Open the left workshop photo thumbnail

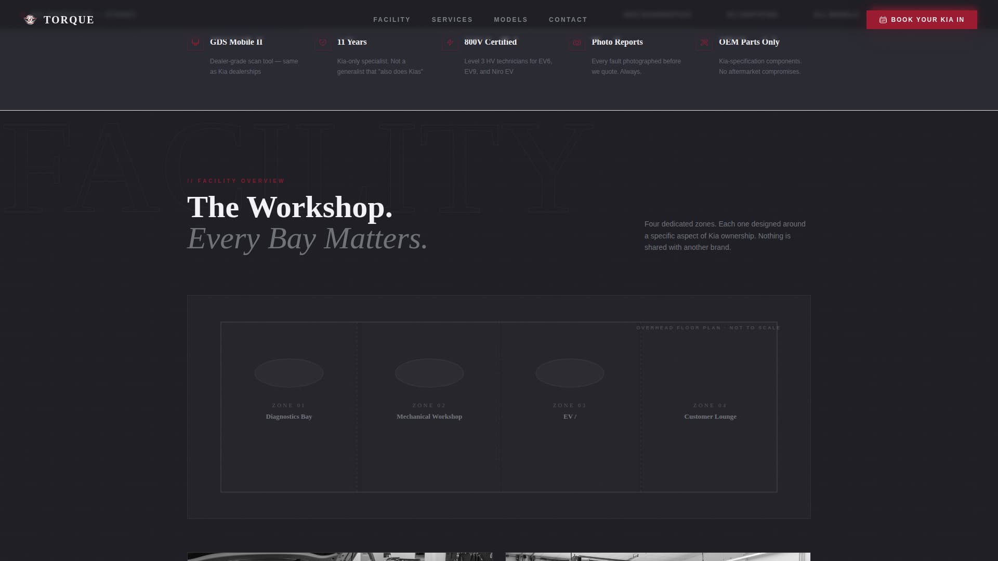[x=340, y=556]
